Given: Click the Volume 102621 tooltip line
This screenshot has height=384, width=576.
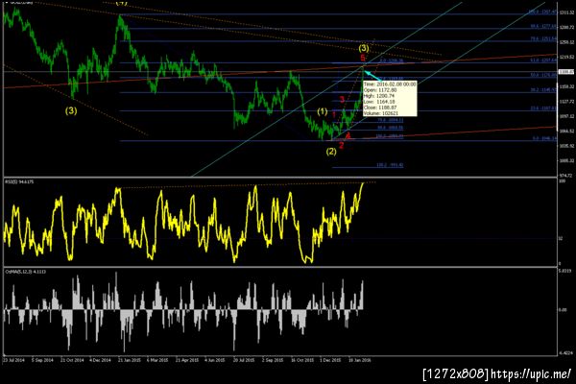Looking at the screenshot, I should tap(381, 113).
